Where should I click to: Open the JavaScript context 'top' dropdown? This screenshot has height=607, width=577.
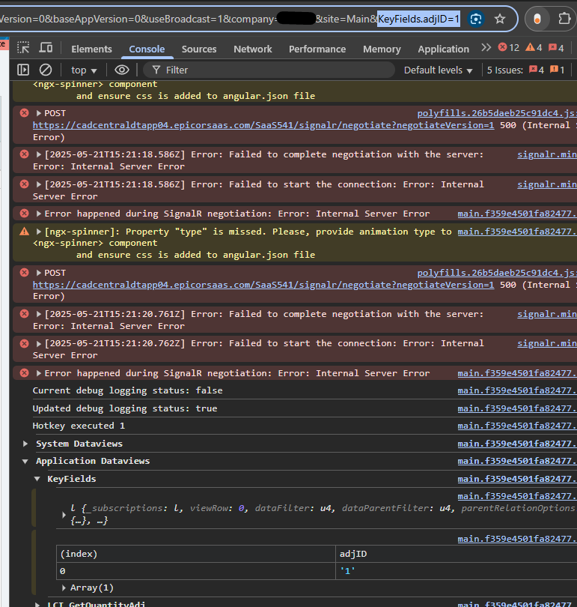click(x=84, y=70)
